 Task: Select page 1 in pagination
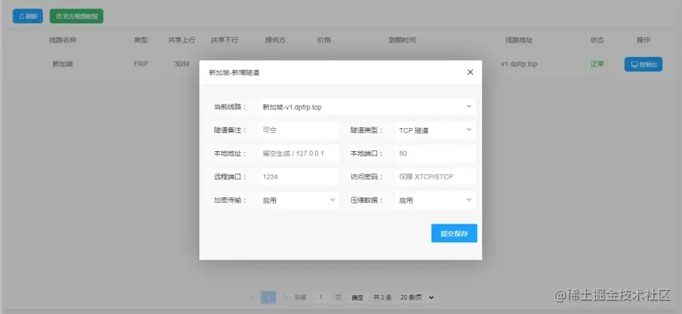[269, 297]
